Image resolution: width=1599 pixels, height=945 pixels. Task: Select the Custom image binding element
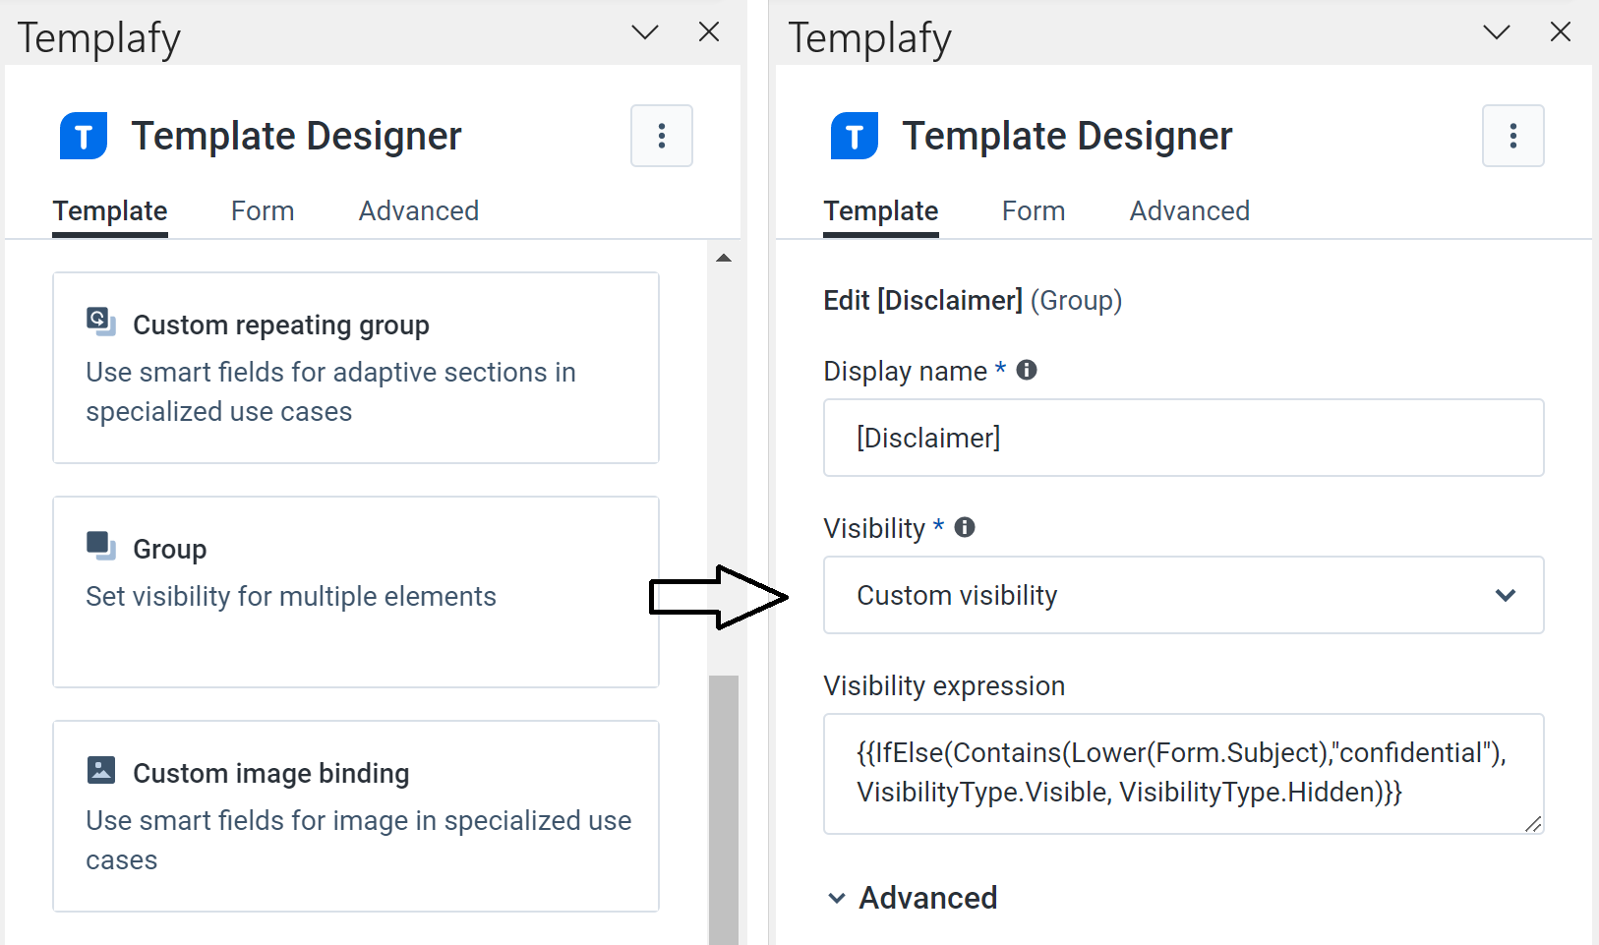(x=356, y=816)
